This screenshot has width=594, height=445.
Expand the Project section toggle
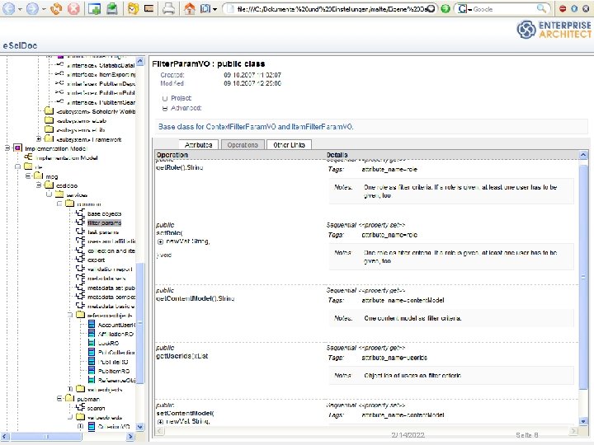(165, 98)
